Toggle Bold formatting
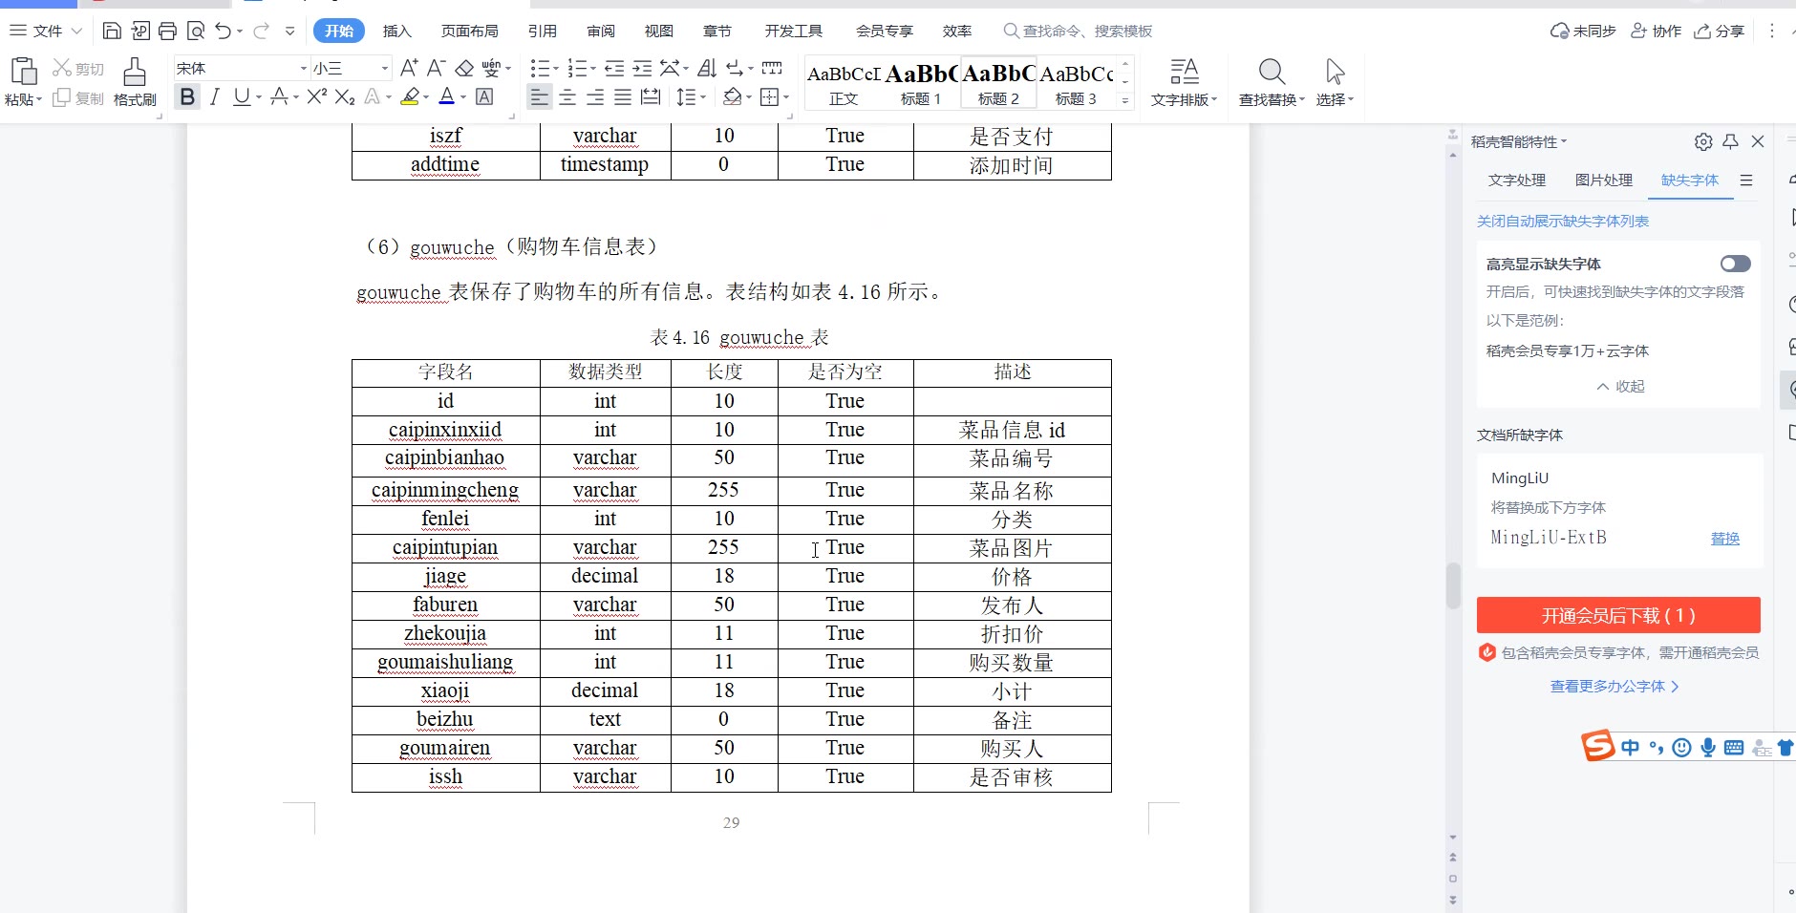The image size is (1796, 913). 187,96
